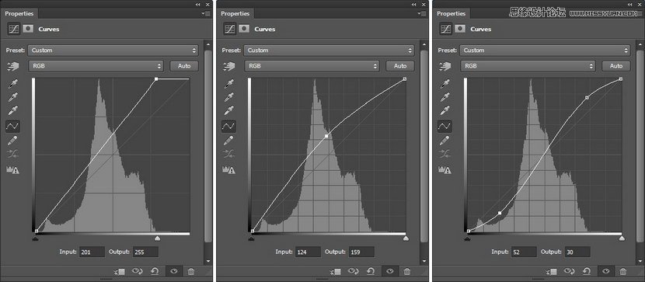This screenshot has width=645, height=282.
Task: View previous state in Input 52 panel
Action: [x=569, y=271]
